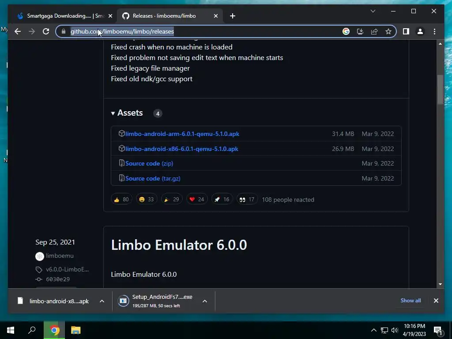Collapse the Assets section
Viewport: 452px width, 339px height.
pyautogui.click(x=127, y=113)
